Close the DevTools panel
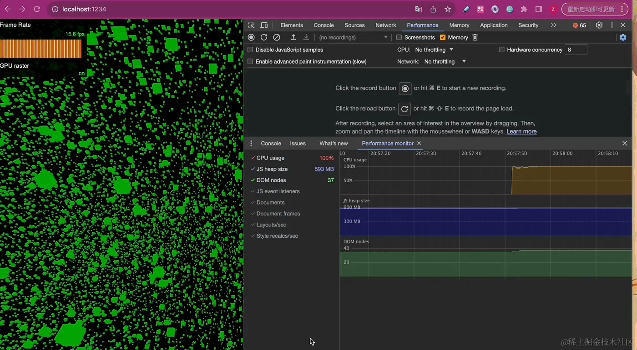The width and height of the screenshot is (637, 350). [x=623, y=25]
